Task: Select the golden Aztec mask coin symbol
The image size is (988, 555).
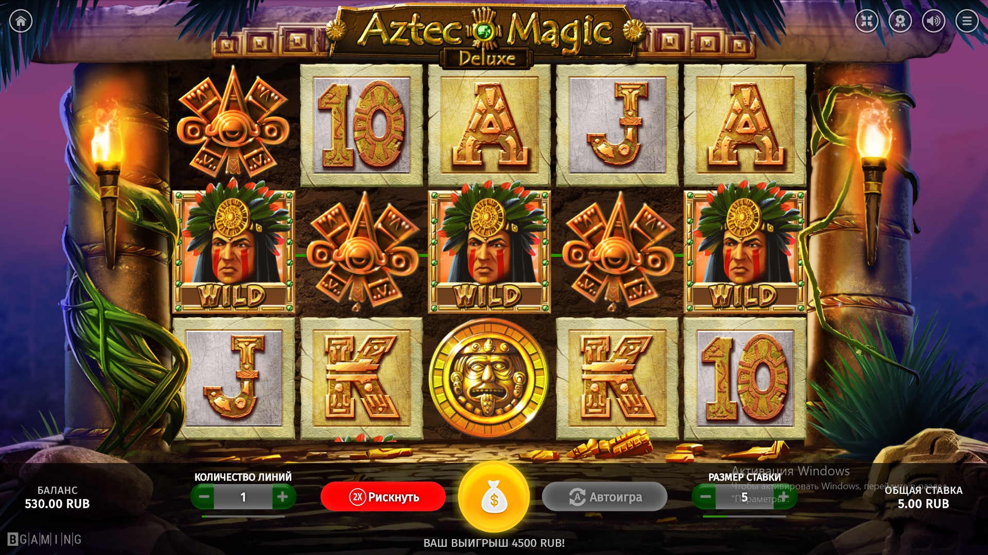Action: [x=488, y=379]
